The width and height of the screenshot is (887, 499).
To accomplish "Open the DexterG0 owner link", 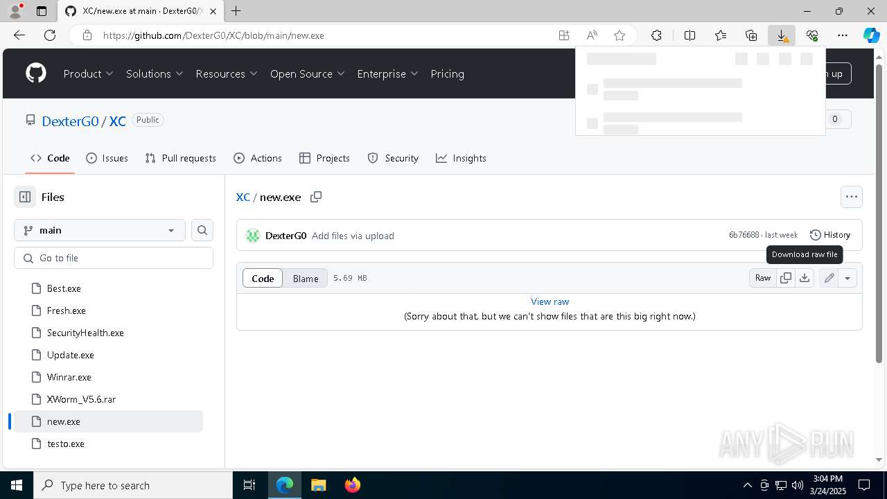I will pos(71,121).
